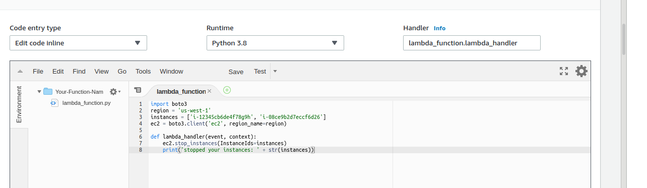Image resolution: width=647 pixels, height=188 pixels.
Task: Toggle the Environment side panel tab
Action: (x=19, y=104)
